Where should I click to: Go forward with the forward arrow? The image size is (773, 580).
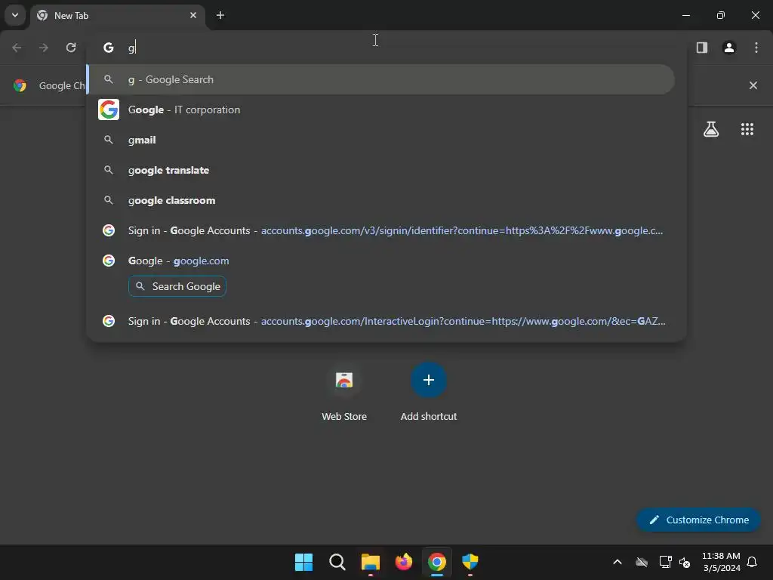(44, 48)
